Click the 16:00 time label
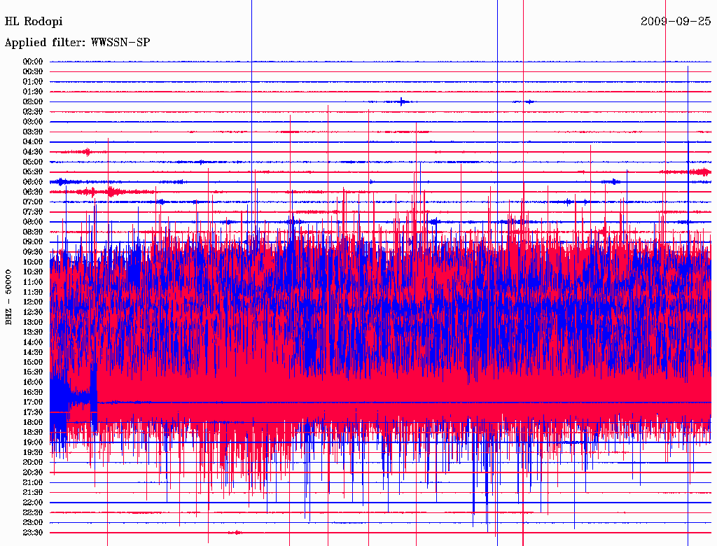This screenshot has width=717, height=546. coord(32,382)
